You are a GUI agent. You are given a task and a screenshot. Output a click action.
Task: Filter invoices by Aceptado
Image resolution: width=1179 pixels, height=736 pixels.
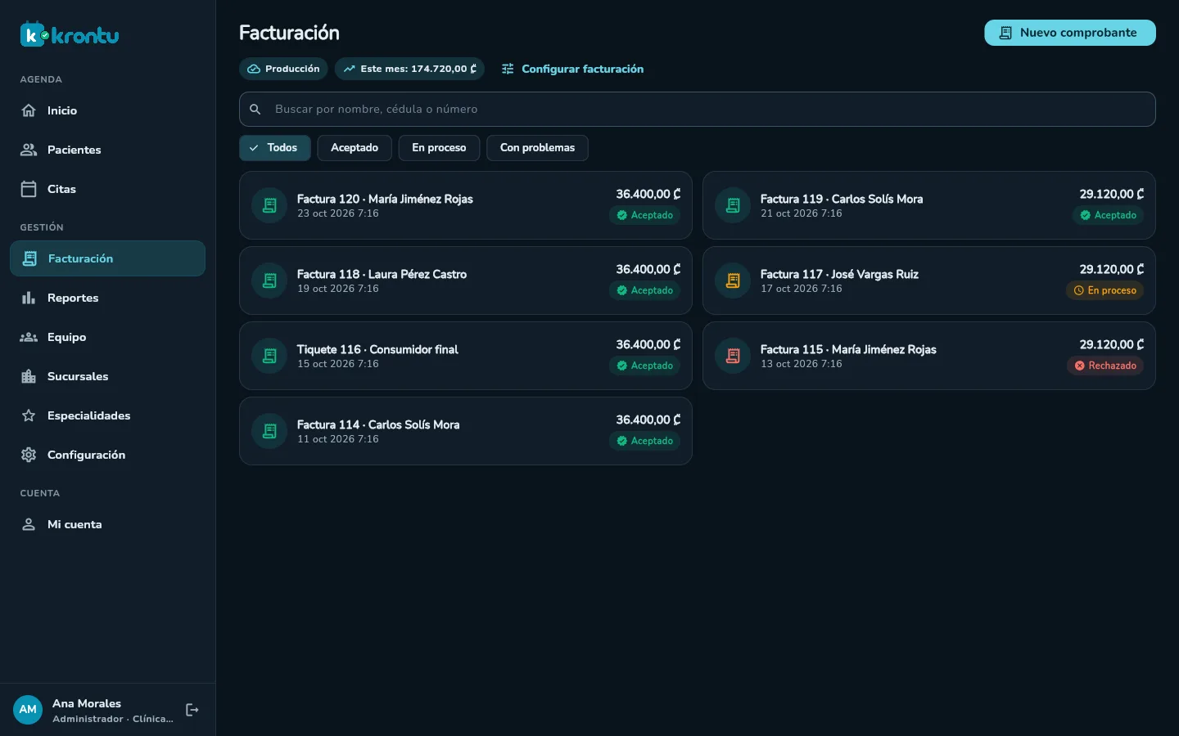[355, 148]
